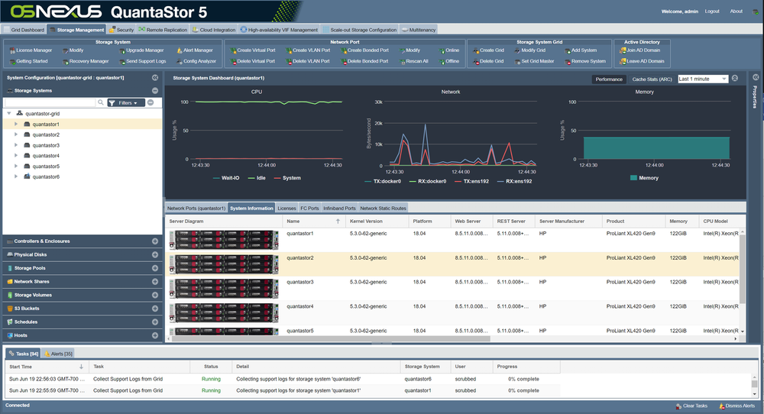This screenshot has width=764, height=414.
Task: Open Recovery Manager
Action: [x=86, y=61]
